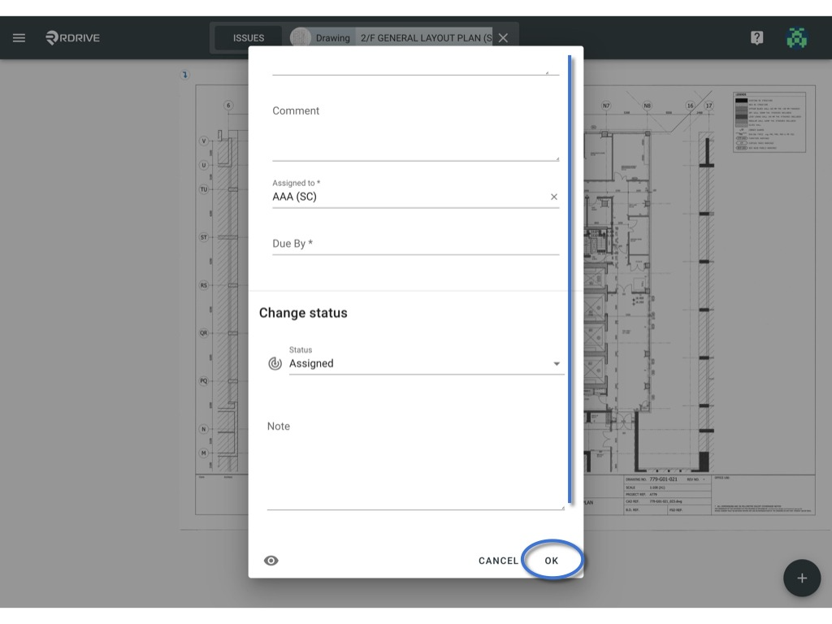Image resolution: width=832 pixels, height=624 pixels.
Task: Click the plus floating action button
Action: pos(802,578)
